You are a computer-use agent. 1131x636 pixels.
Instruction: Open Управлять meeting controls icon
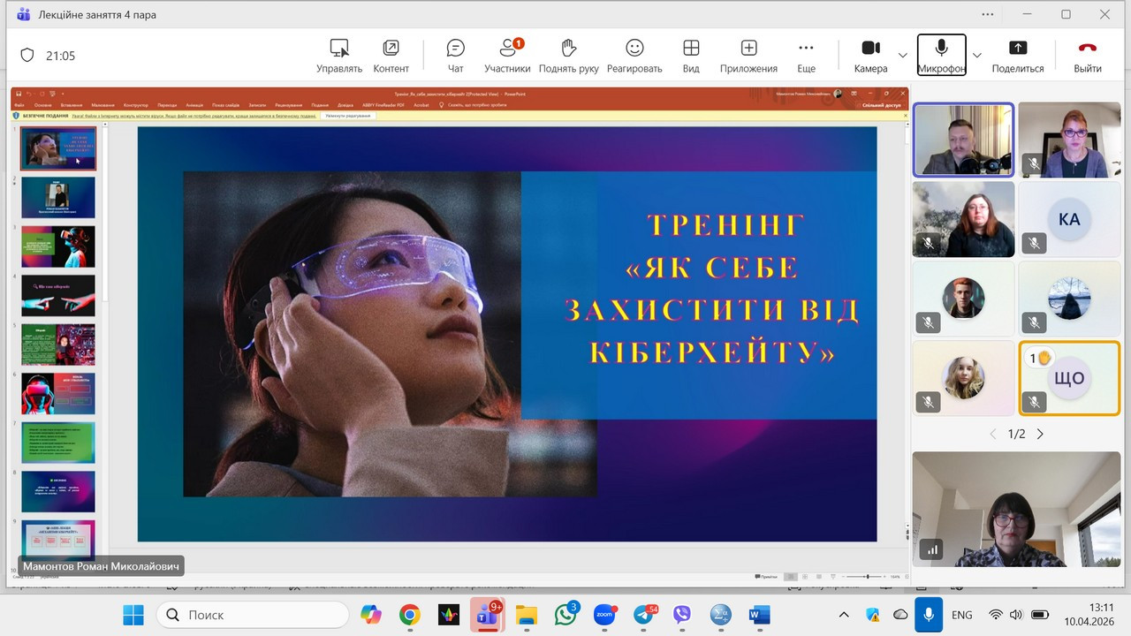click(x=338, y=53)
